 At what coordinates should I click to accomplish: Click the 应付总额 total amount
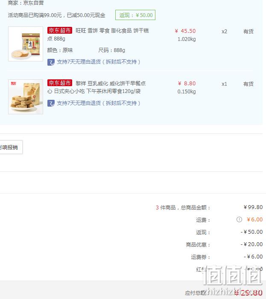click(x=248, y=293)
